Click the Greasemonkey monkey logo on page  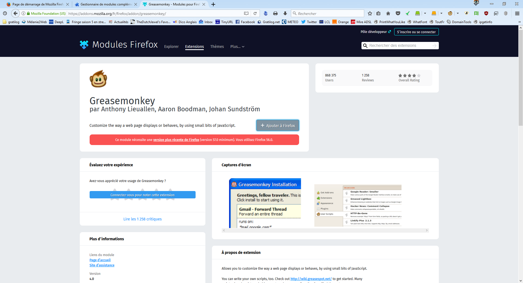point(98,79)
